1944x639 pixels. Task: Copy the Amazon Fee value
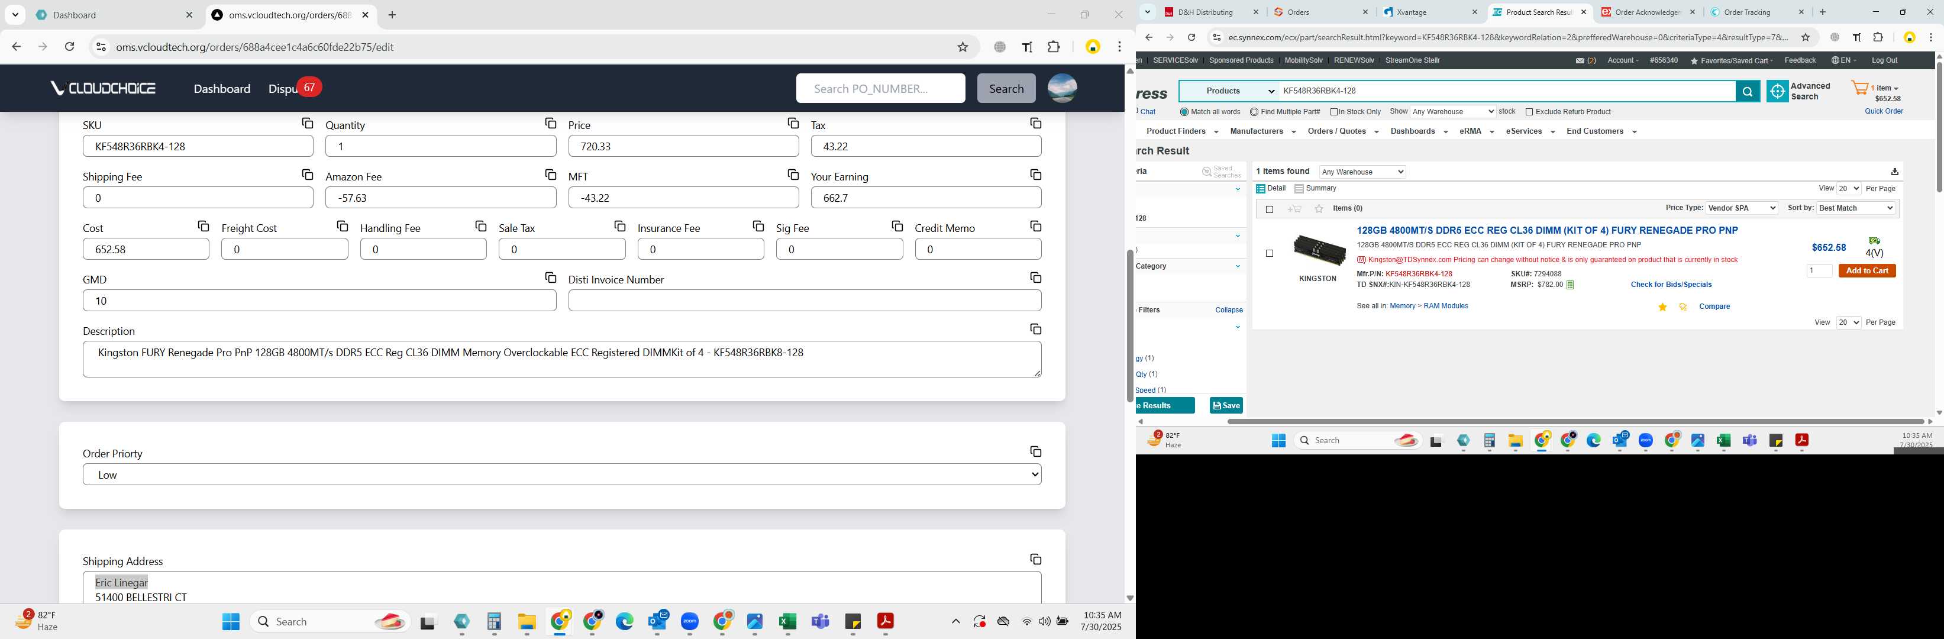550,175
